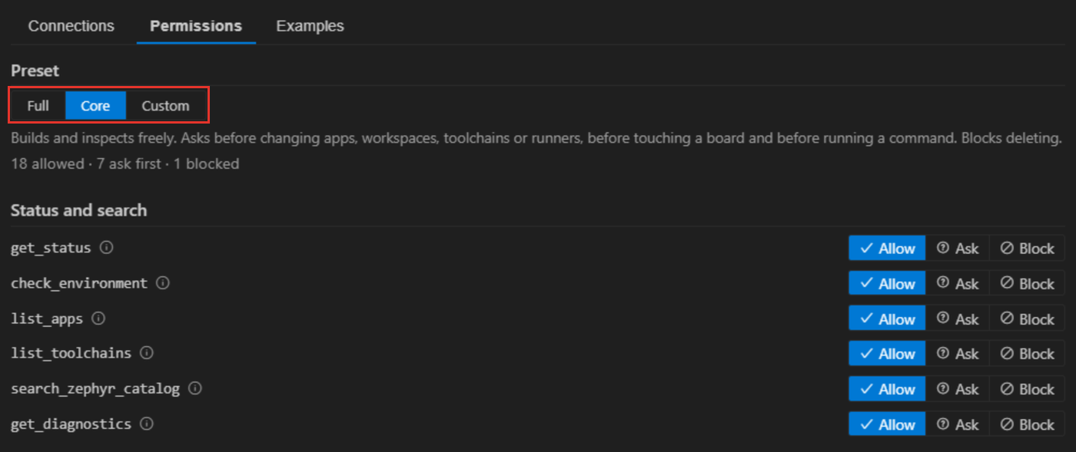Set get_status to Block
The height and width of the screenshot is (452, 1076).
click(1027, 248)
